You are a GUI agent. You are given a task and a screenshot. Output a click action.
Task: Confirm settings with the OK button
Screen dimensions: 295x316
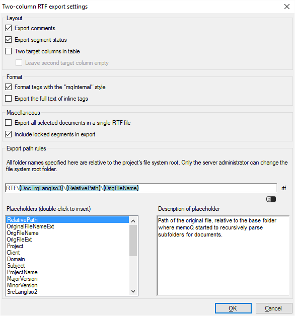(x=233, y=308)
